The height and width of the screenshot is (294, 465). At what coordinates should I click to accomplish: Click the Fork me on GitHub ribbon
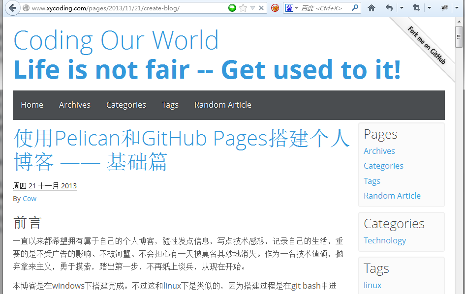coord(427,45)
